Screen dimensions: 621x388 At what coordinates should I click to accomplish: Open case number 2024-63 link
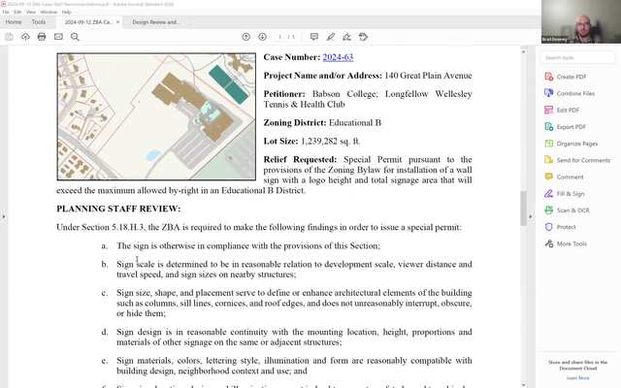coord(338,57)
